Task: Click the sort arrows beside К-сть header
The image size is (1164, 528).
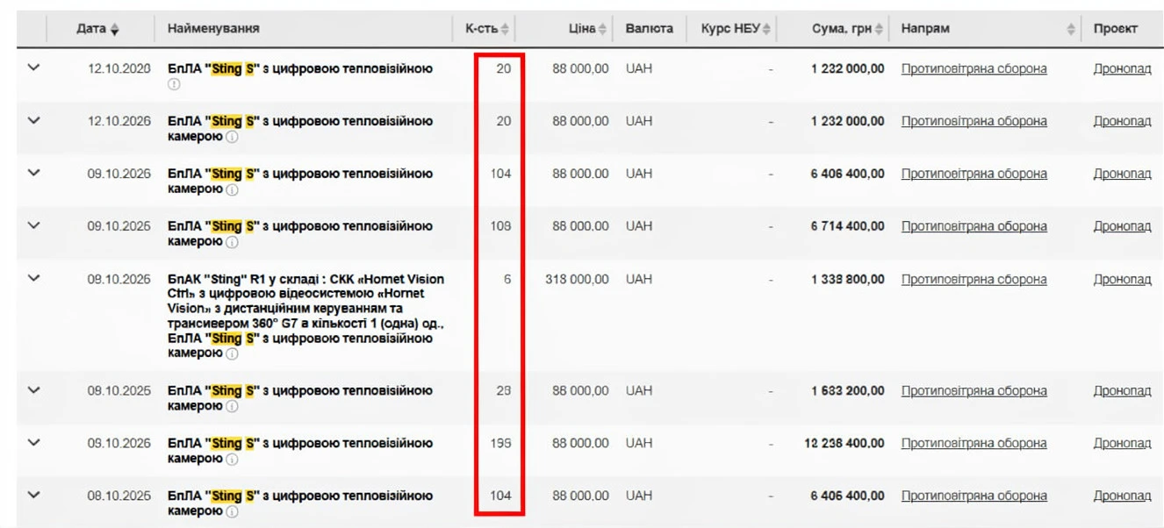Action: [505, 29]
